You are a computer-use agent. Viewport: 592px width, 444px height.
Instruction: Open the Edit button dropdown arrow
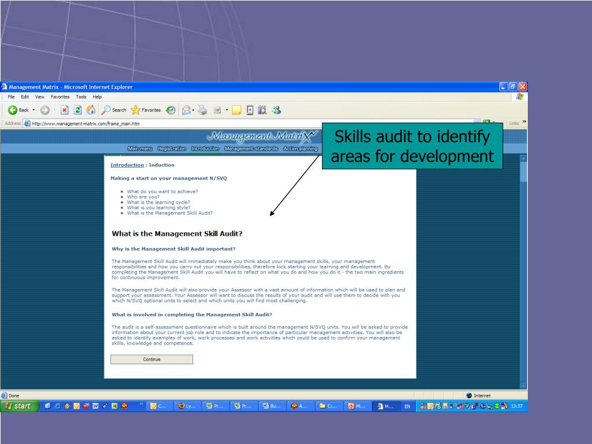point(227,110)
